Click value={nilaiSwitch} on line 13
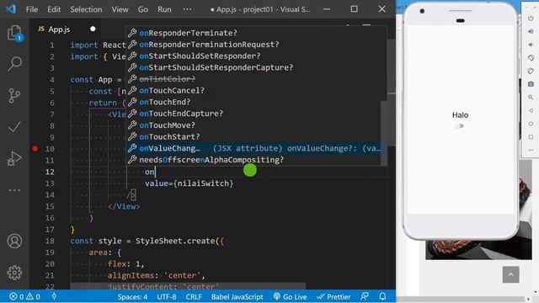The image size is (539, 303). pyautogui.click(x=189, y=183)
